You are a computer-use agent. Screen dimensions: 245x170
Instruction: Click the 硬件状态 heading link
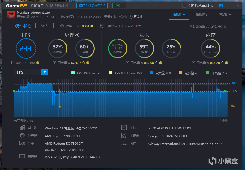(x=23, y=26)
